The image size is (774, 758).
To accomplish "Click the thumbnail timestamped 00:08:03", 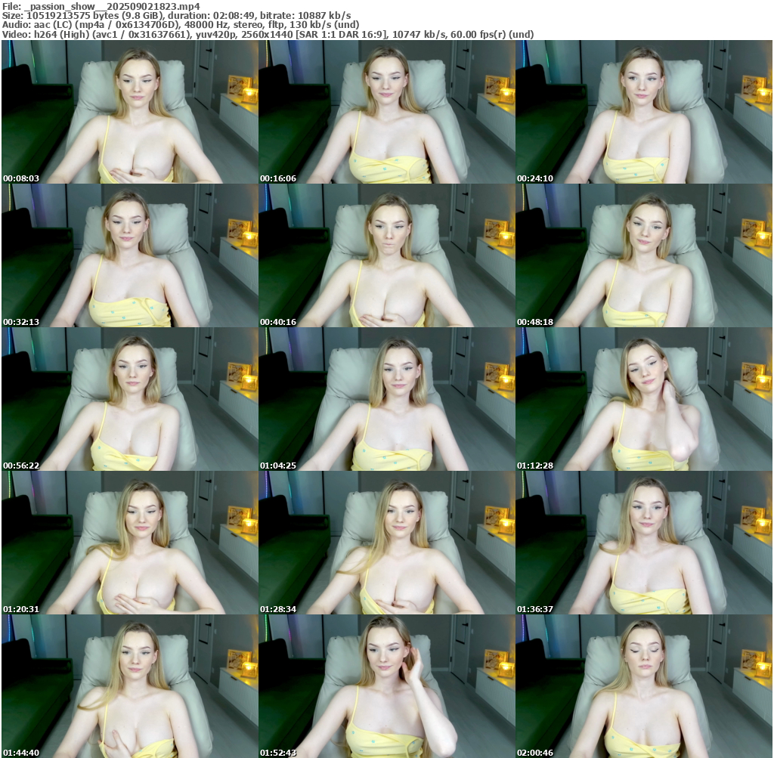I will tap(129, 112).
